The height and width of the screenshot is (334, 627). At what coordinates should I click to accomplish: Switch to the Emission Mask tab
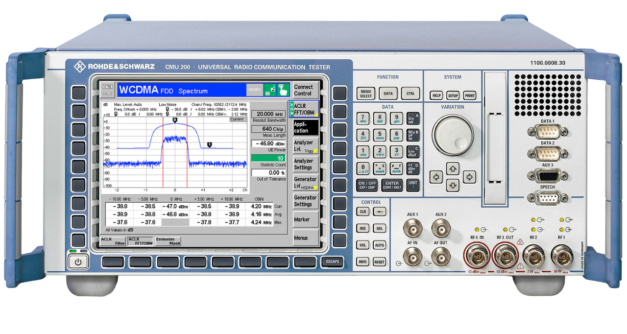[168, 240]
